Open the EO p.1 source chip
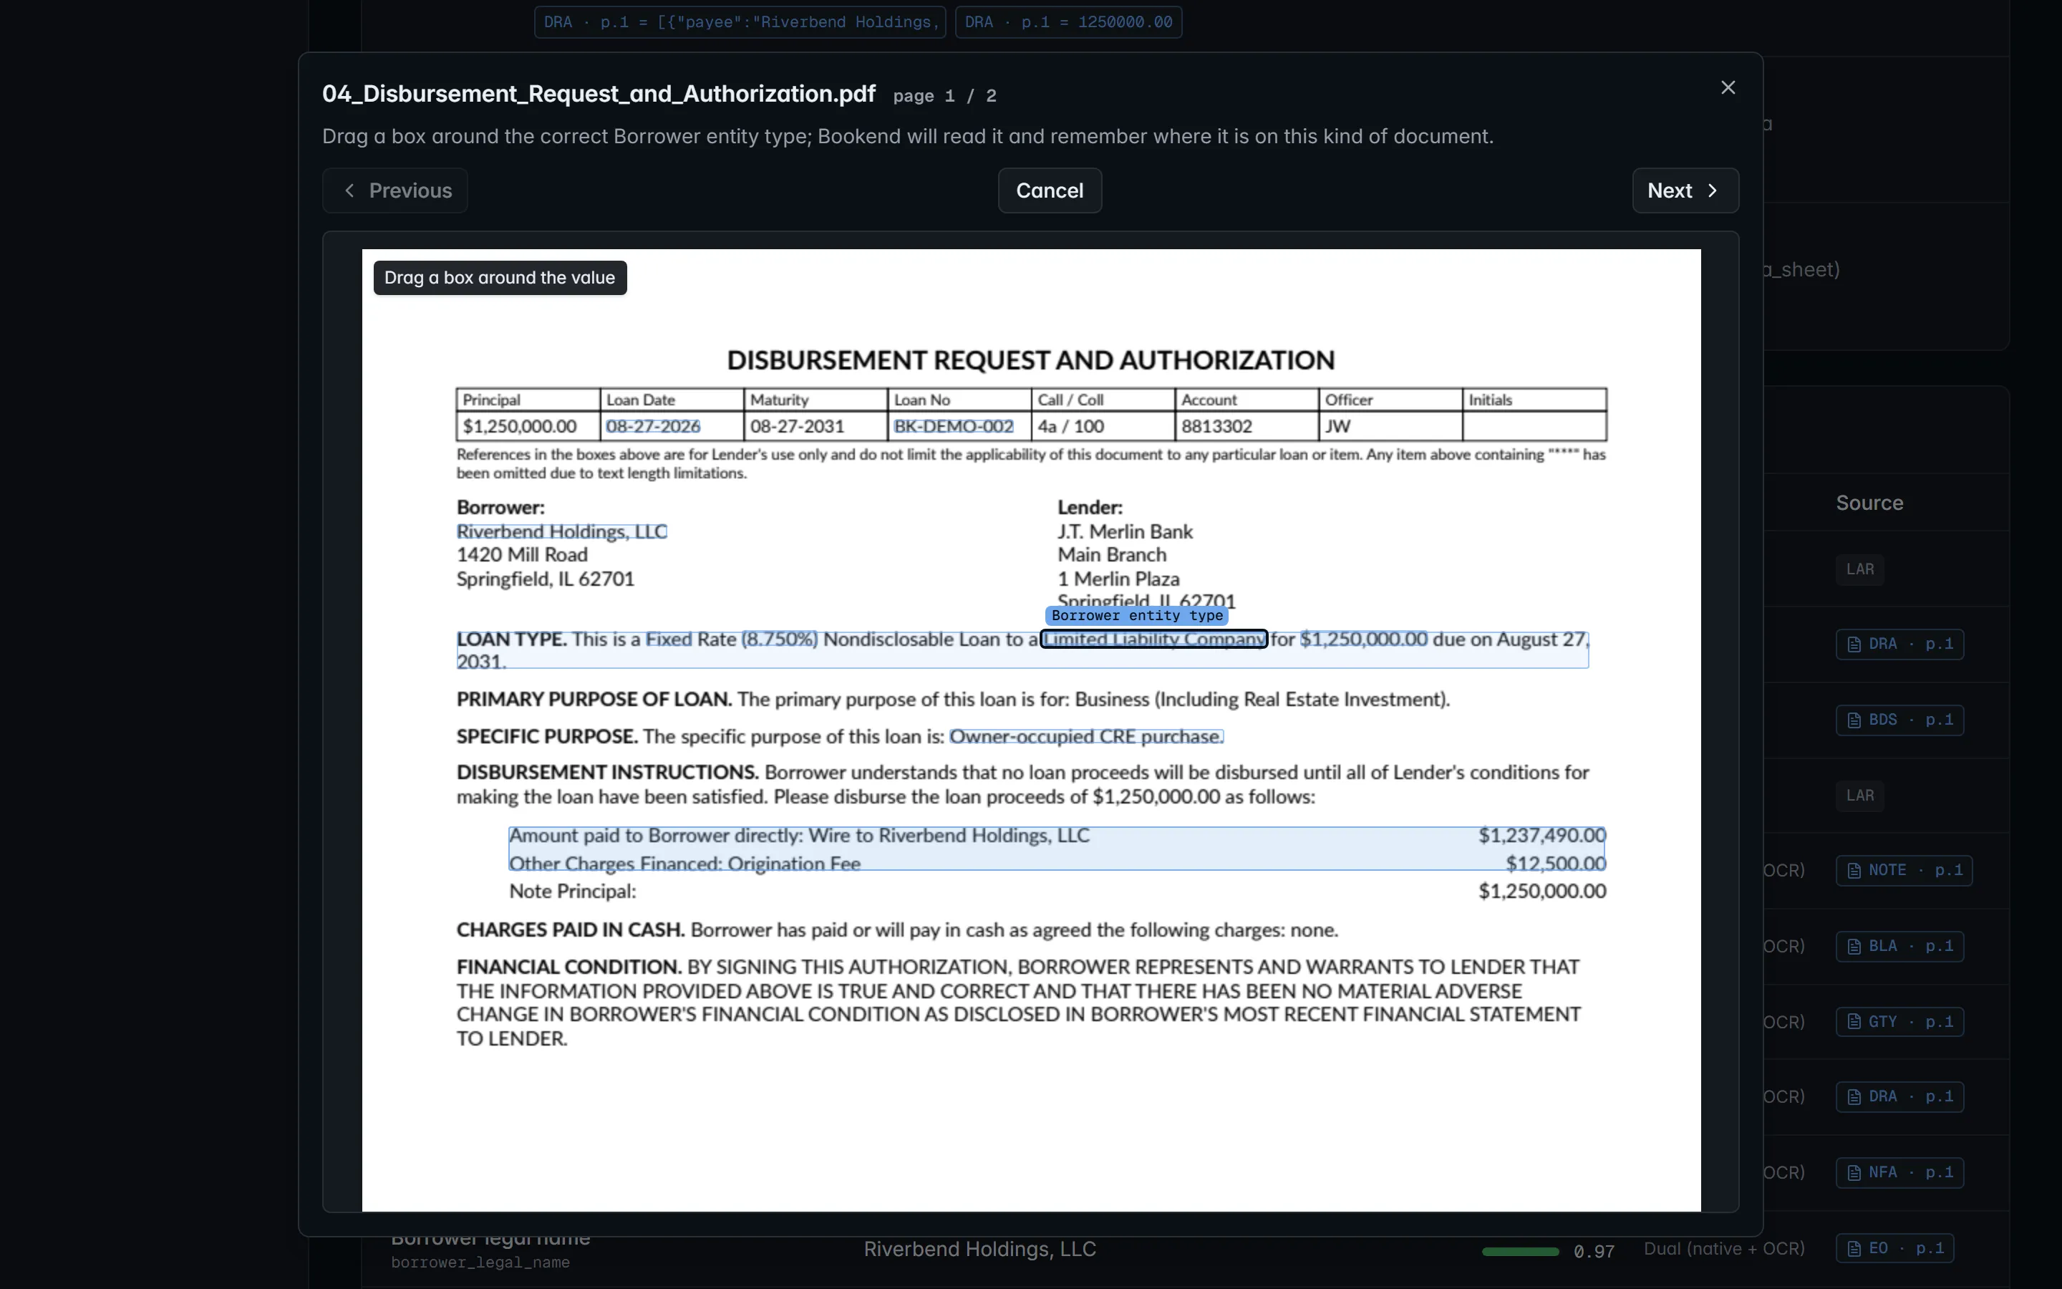 [x=1894, y=1249]
